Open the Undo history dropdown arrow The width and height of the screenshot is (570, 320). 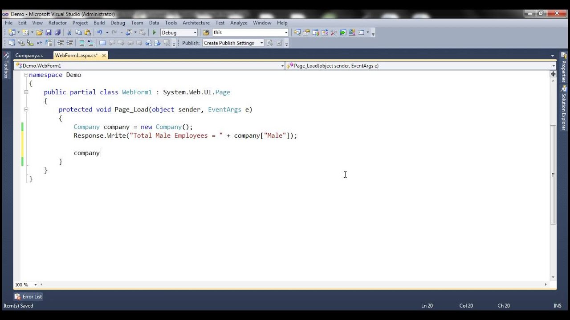107,32
